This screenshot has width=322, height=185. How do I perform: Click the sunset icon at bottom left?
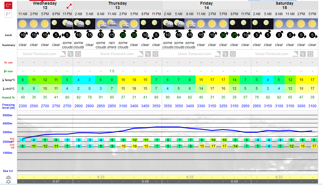[8, 182]
